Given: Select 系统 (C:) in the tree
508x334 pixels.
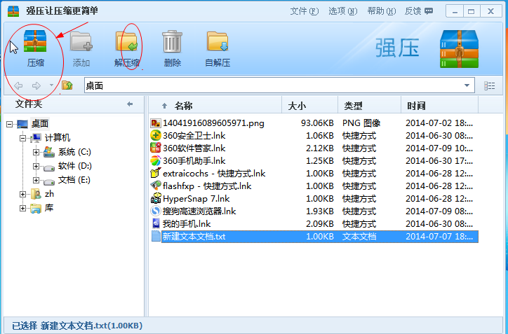Looking at the screenshot, I should pos(74,152).
